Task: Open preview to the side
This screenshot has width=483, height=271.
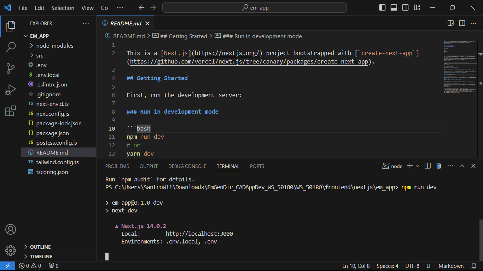Action: click(450, 23)
